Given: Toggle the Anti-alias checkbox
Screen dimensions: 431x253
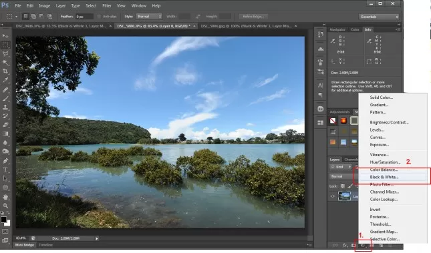Looking at the screenshot, I should (99, 17).
